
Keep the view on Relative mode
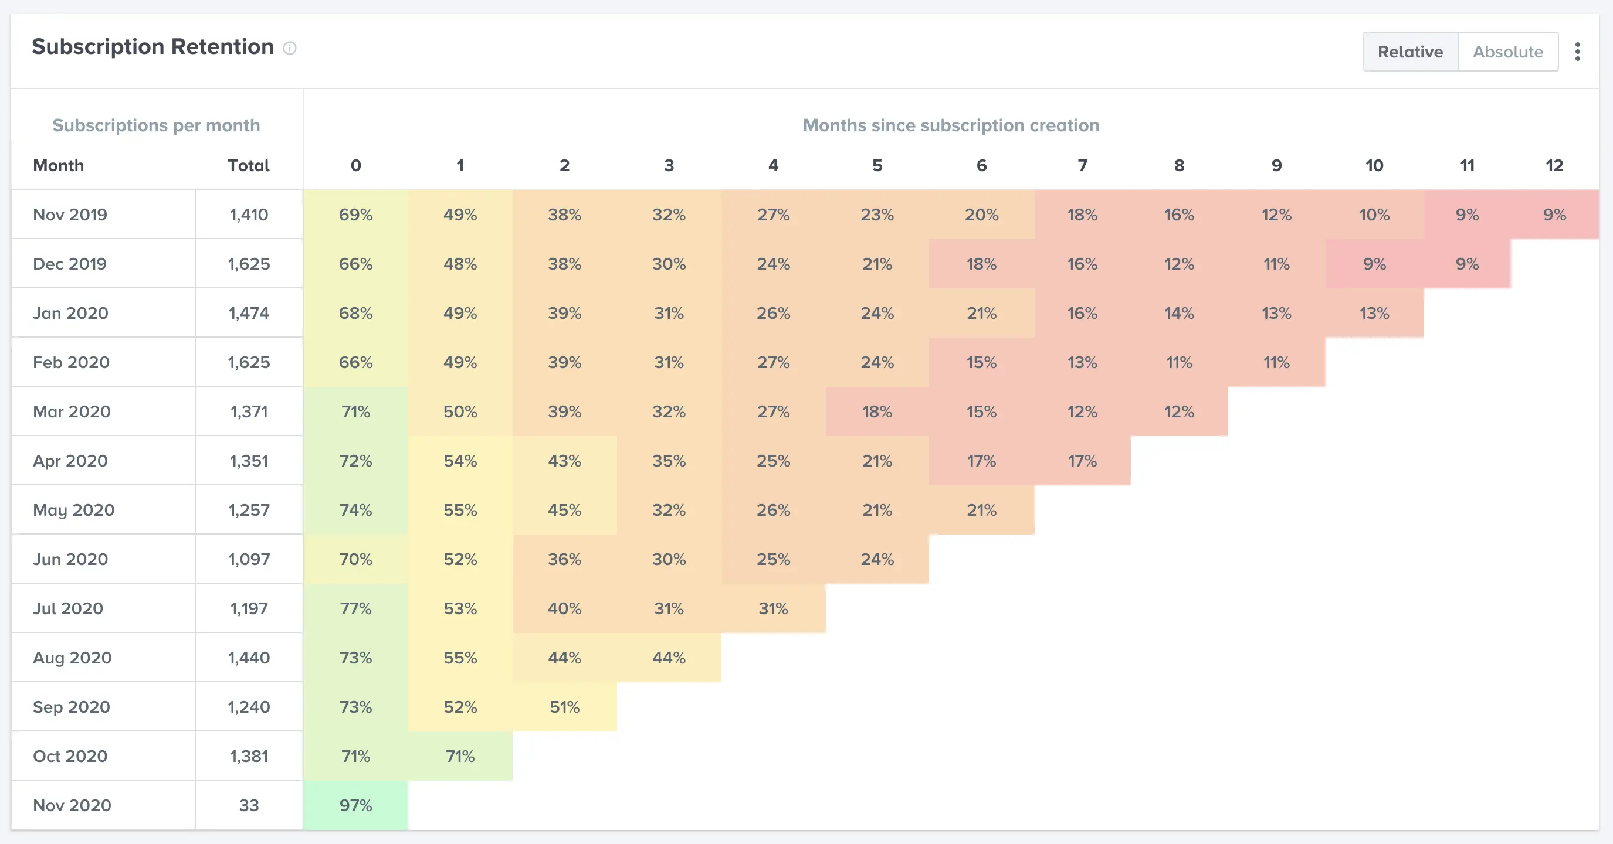point(1410,52)
